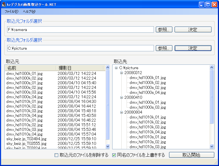Enable 取込元のファイルを削除する checkbox

[56, 155]
